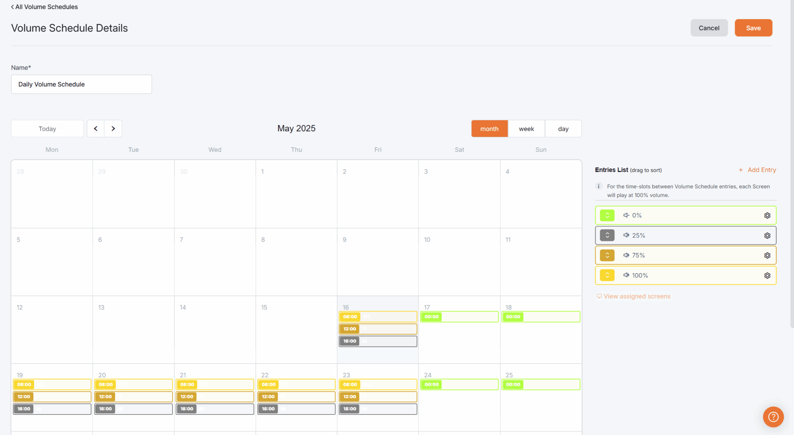This screenshot has width=794, height=435.
Task: Open settings gear for the 75% entry
Action: coord(767,255)
